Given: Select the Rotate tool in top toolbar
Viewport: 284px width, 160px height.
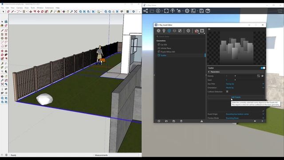Looking at the screenshot, I should (x=42, y=12).
